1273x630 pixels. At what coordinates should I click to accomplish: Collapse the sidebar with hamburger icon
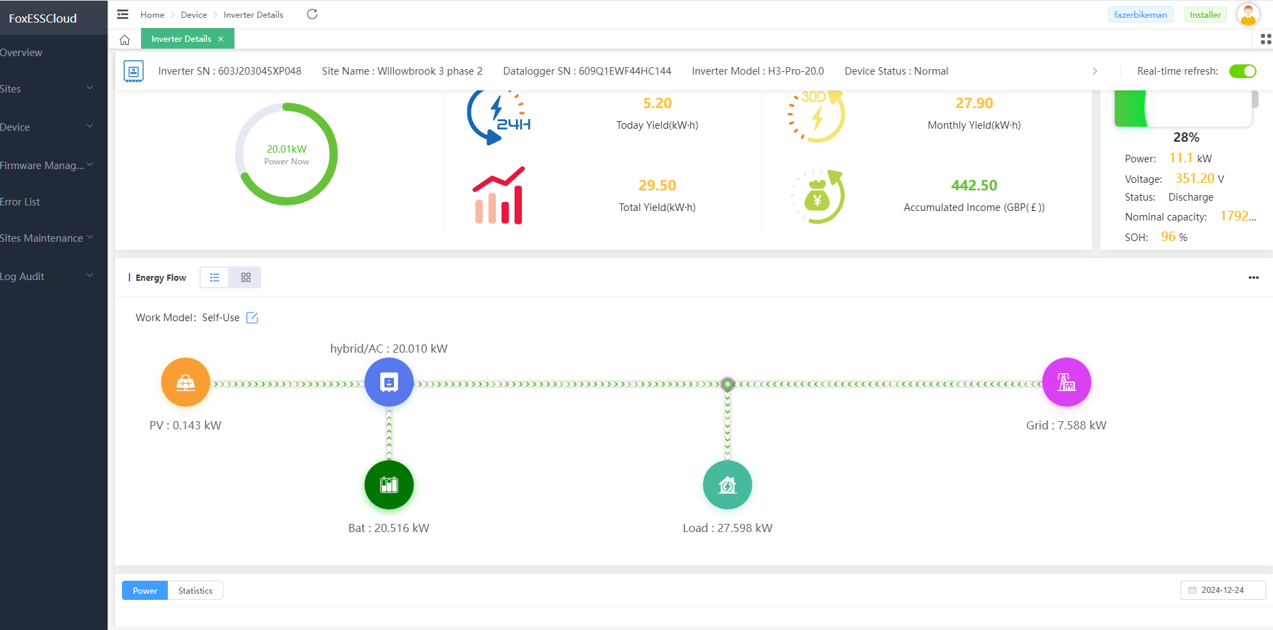pyautogui.click(x=123, y=14)
